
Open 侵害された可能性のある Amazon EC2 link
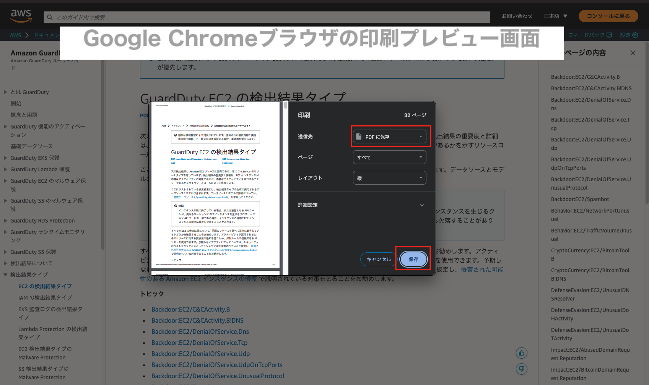[x=198, y=279]
